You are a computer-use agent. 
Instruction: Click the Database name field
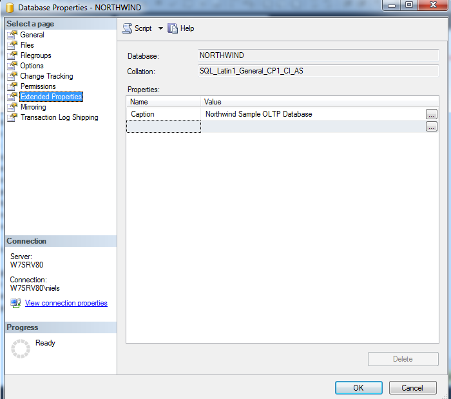click(x=318, y=55)
